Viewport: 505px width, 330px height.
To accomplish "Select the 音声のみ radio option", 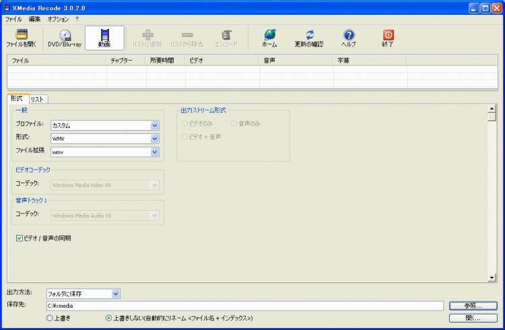I will (x=234, y=123).
